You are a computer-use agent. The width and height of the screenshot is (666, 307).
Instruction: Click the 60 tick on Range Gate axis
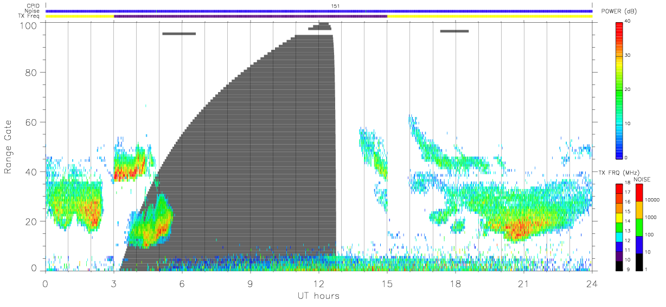click(31, 122)
